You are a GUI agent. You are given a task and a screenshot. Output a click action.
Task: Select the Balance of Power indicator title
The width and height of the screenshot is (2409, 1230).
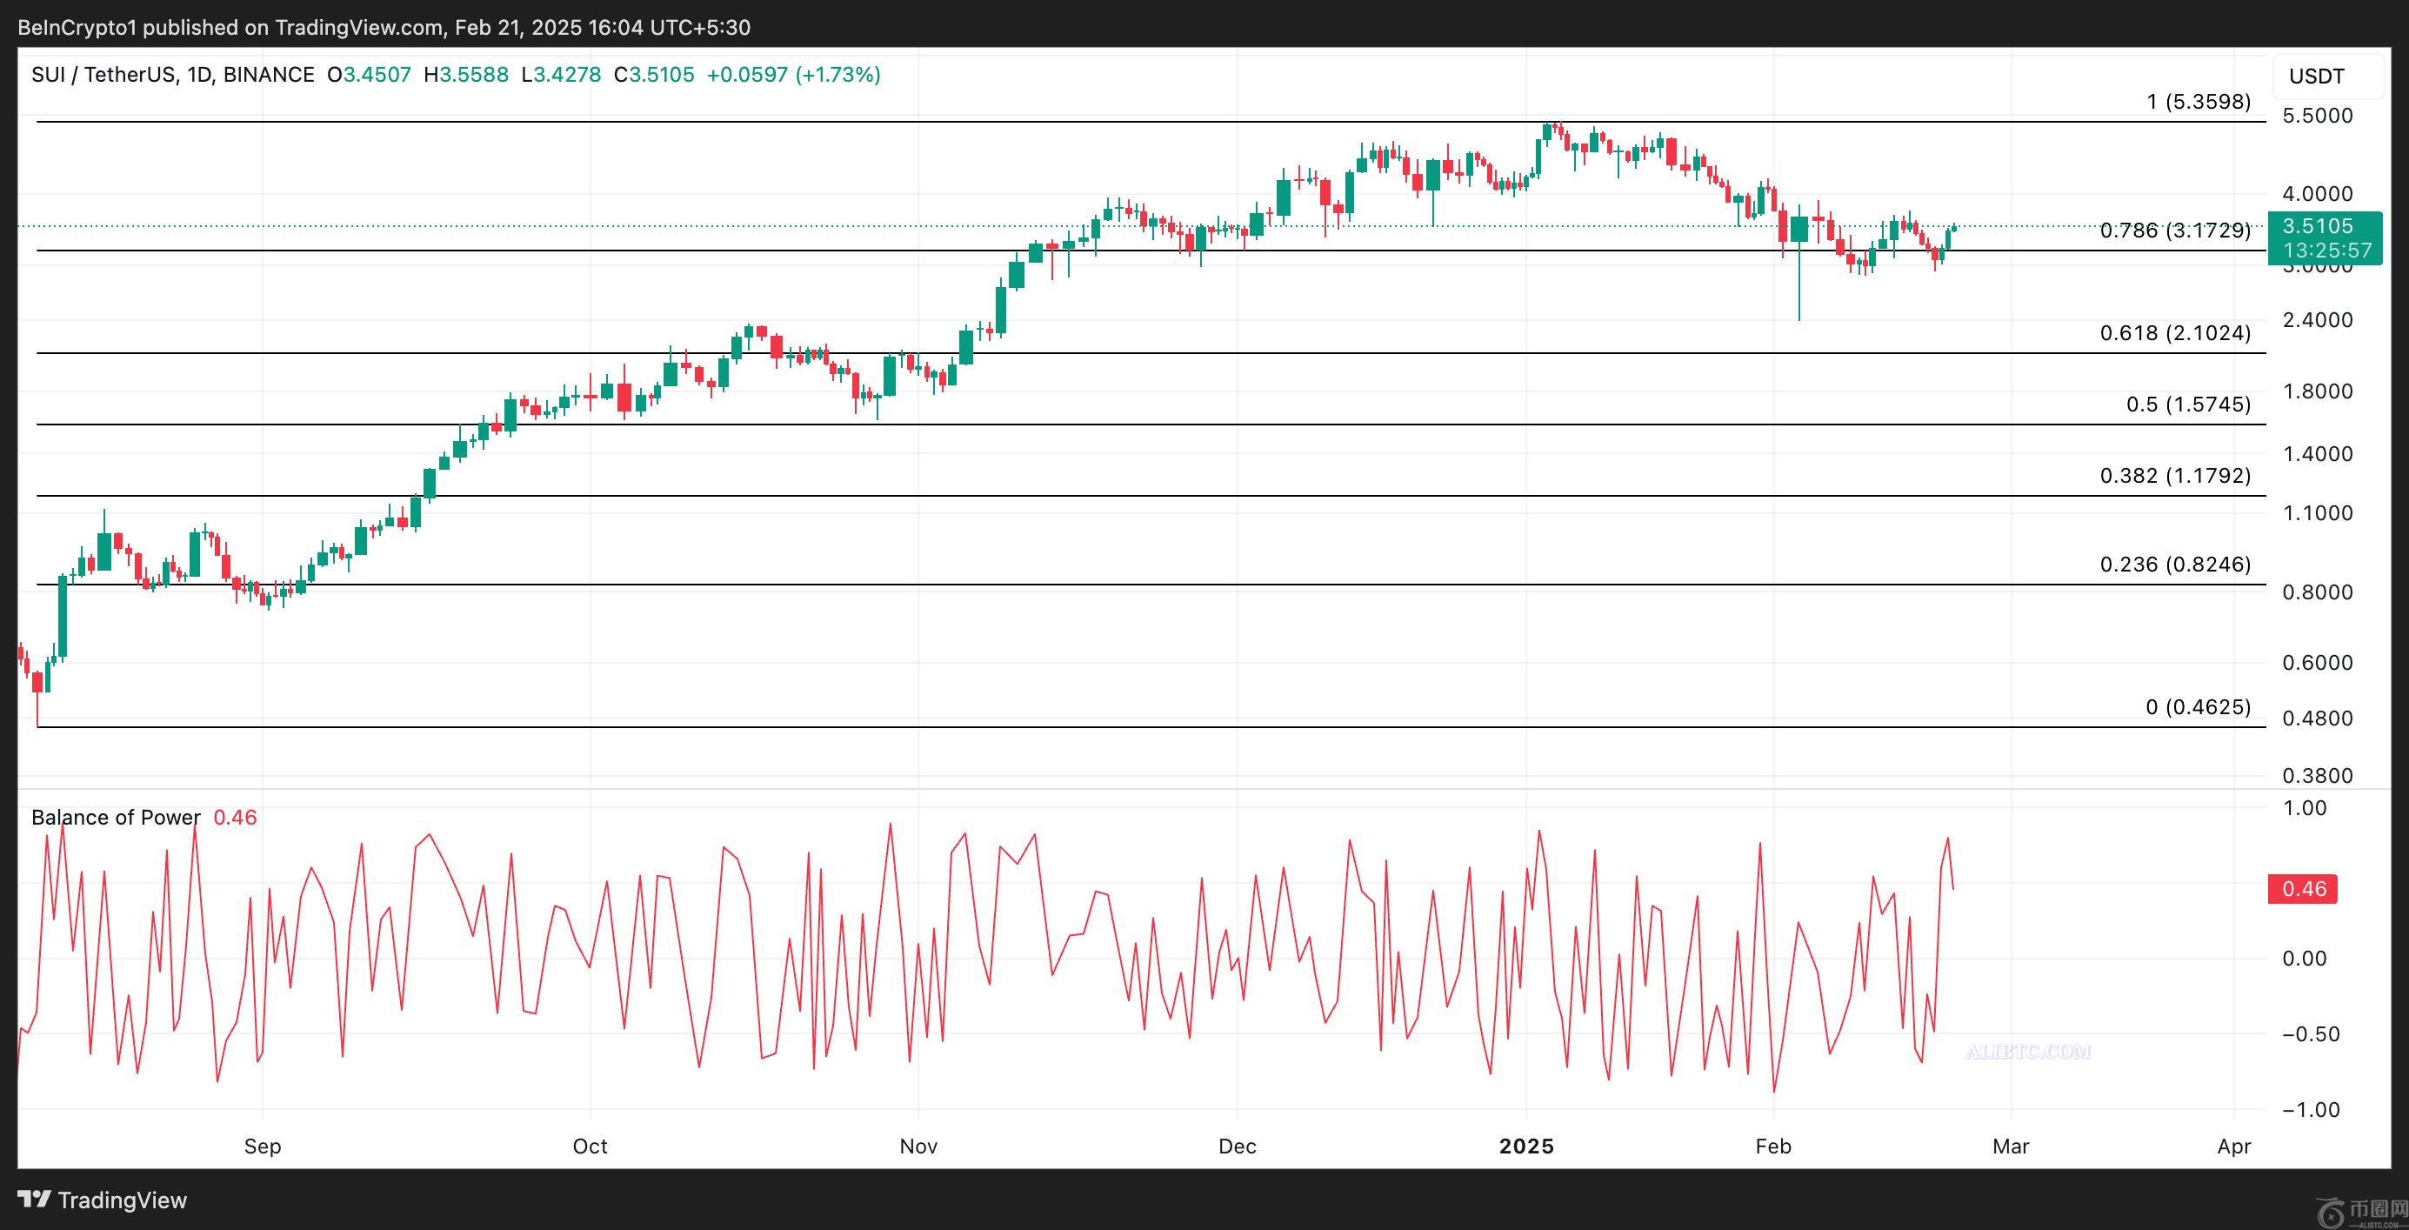(115, 818)
